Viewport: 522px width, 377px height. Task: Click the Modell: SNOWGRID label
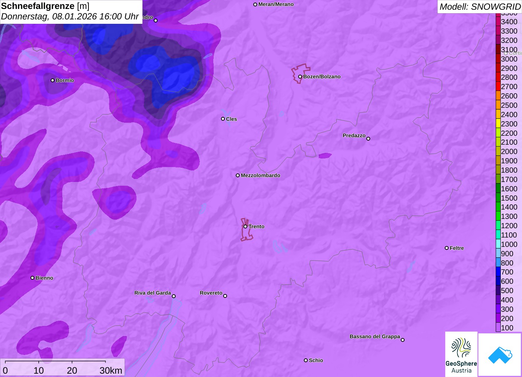(x=480, y=7)
